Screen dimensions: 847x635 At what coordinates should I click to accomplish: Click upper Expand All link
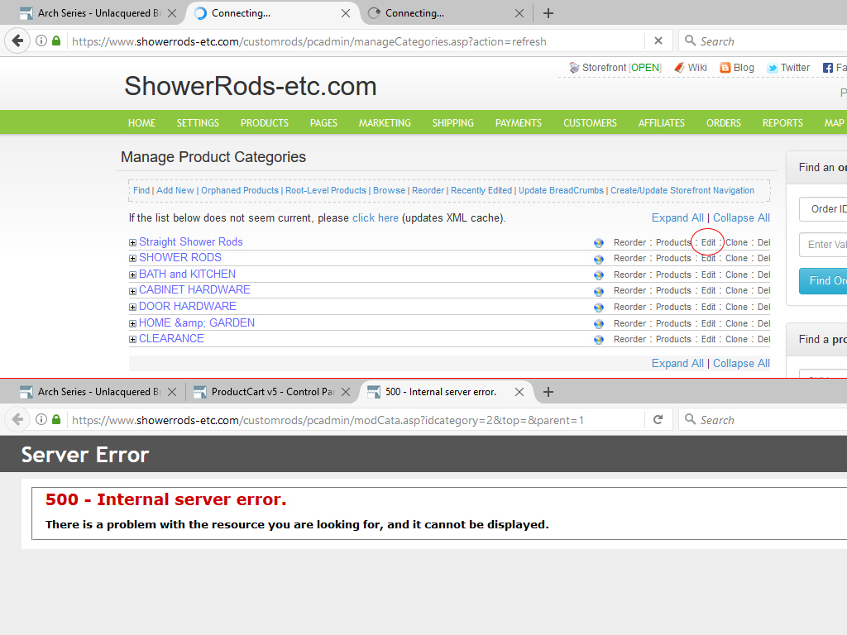click(677, 217)
